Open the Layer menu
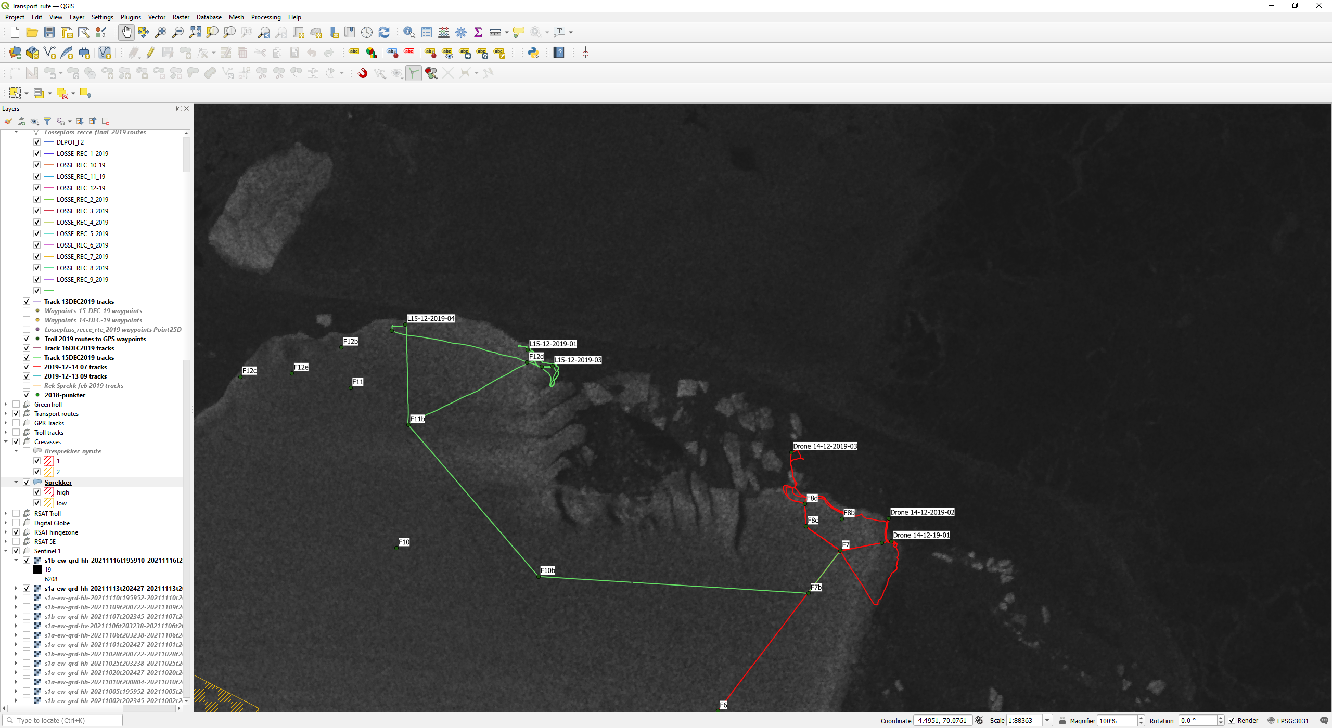Screen dimensions: 1332x728 pos(76,17)
